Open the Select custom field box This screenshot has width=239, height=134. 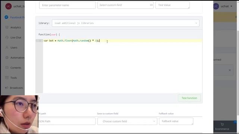125,5
